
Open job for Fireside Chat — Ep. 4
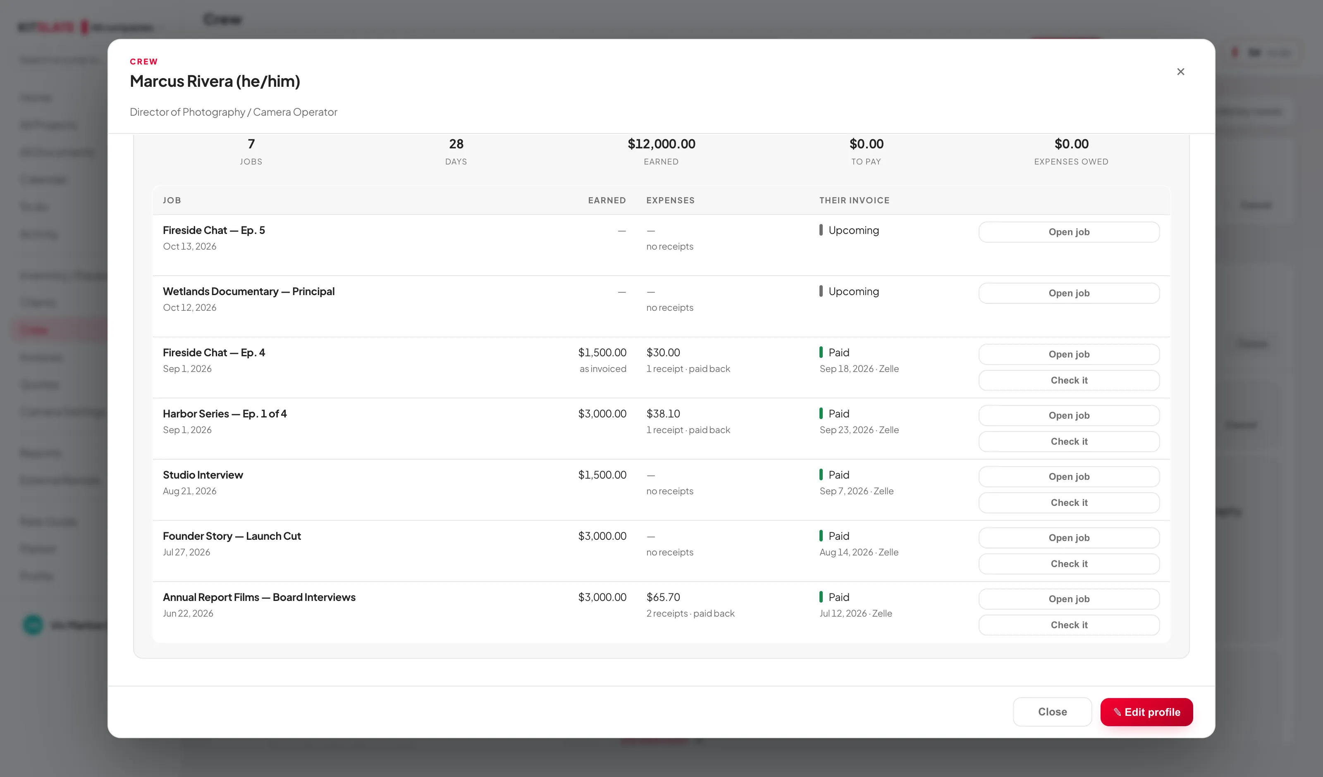pyautogui.click(x=1069, y=354)
